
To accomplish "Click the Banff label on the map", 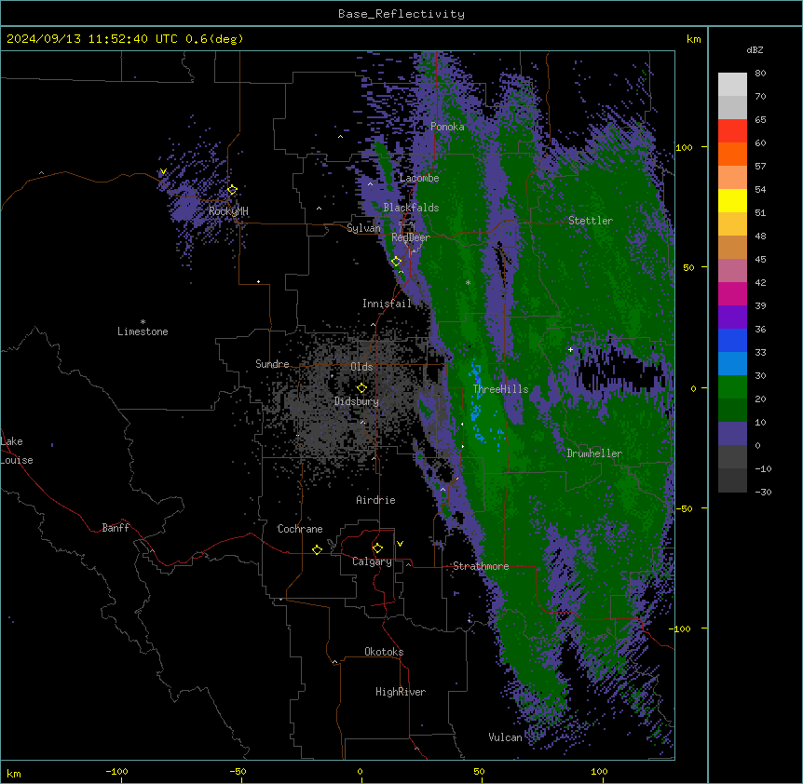I will pyautogui.click(x=116, y=528).
